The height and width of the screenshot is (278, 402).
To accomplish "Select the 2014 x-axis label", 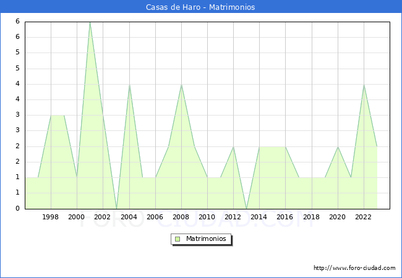I will 259,217.
